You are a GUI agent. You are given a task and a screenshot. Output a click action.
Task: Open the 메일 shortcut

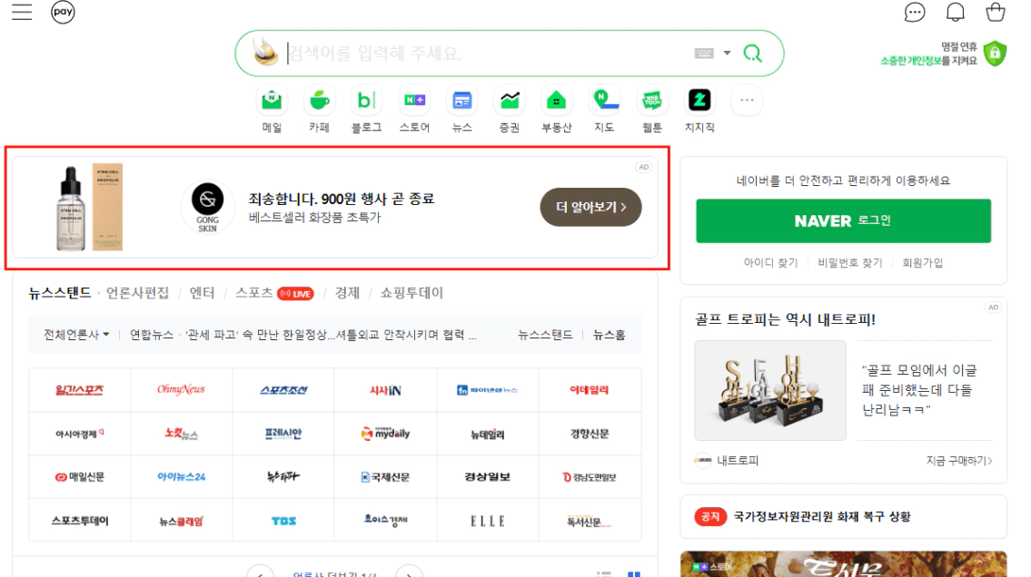272,109
